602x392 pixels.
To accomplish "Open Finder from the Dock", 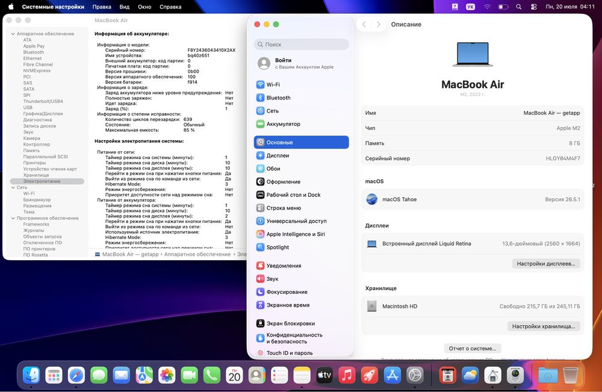I will point(31,375).
